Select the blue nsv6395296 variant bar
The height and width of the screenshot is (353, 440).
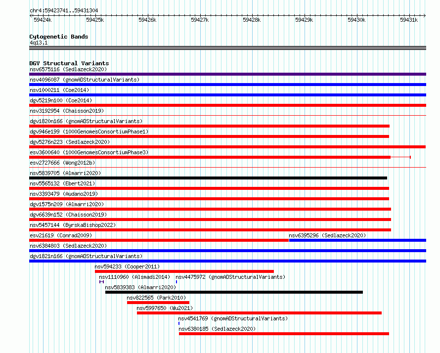[x=358, y=240]
